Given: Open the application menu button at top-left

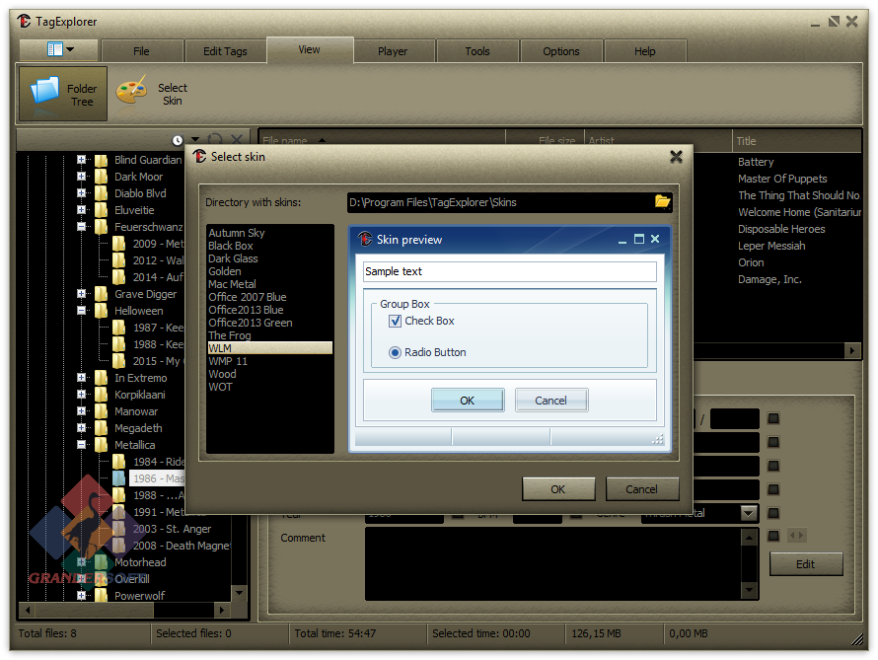Looking at the screenshot, I should [59, 49].
